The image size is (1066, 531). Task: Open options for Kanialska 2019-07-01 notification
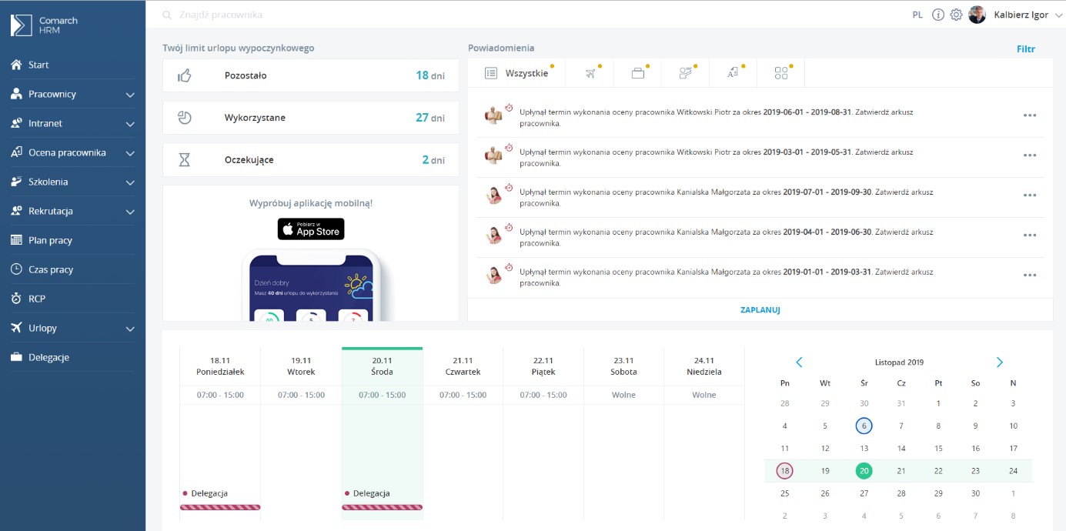click(1030, 195)
